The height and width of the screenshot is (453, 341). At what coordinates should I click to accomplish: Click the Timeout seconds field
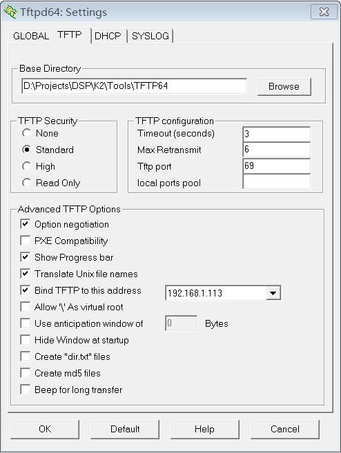[277, 134]
